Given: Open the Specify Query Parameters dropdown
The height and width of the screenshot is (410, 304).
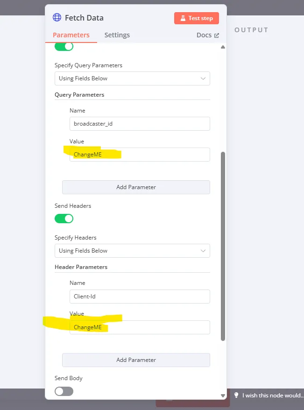Looking at the screenshot, I should 132,78.
